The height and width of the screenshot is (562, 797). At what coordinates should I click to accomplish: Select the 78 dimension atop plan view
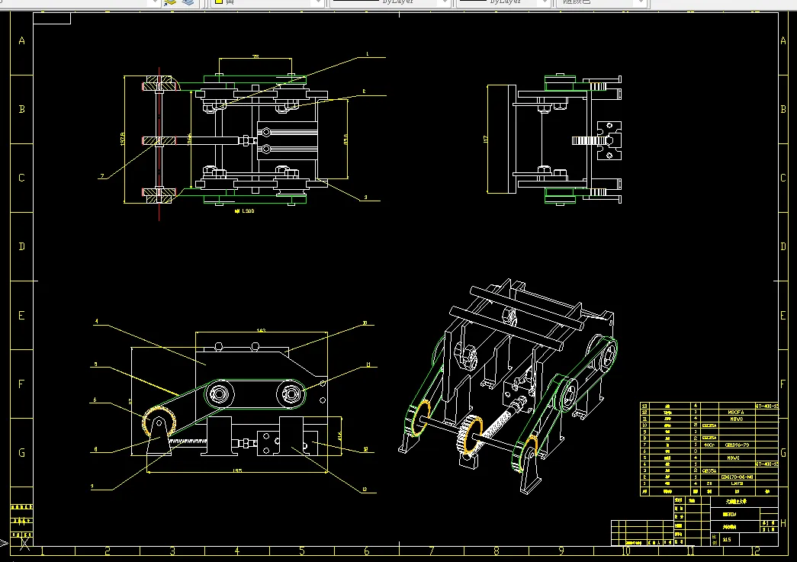pyautogui.click(x=255, y=56)
